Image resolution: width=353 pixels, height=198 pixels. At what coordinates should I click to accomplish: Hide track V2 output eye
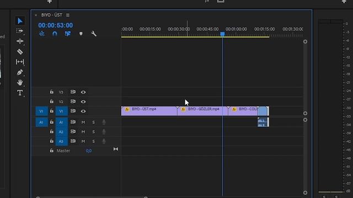83,102
